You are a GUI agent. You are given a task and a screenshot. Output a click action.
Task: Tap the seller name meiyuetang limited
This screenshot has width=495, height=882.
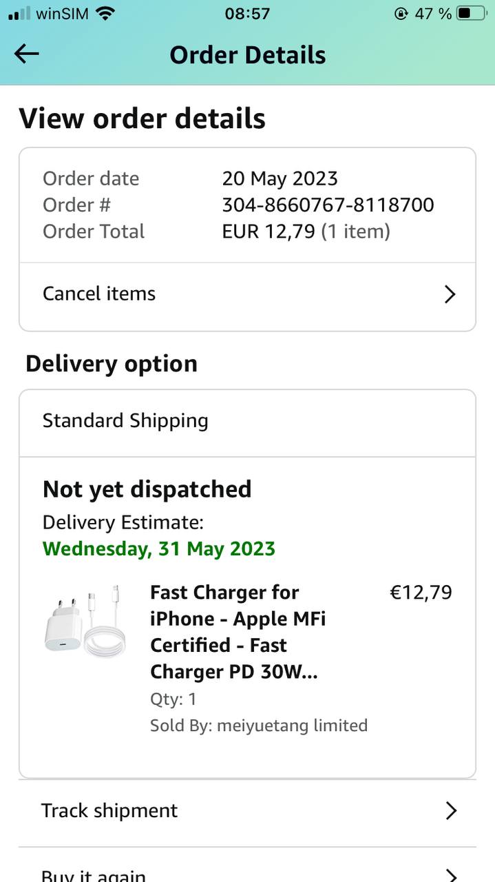coord(292,725)
